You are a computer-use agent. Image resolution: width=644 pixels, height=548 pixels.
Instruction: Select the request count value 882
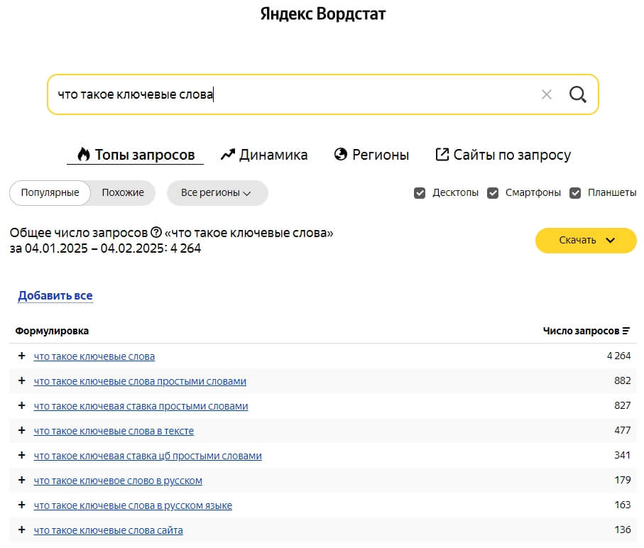click(622, 380)
